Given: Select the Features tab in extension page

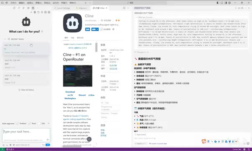Looking at the screenshot, I should point(72,38).
